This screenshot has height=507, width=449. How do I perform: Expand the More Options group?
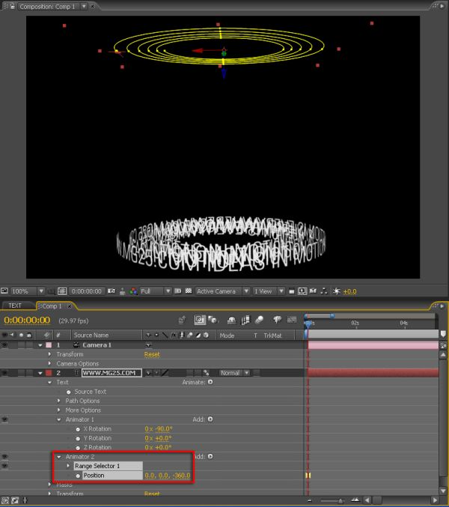tap(59, 410)
